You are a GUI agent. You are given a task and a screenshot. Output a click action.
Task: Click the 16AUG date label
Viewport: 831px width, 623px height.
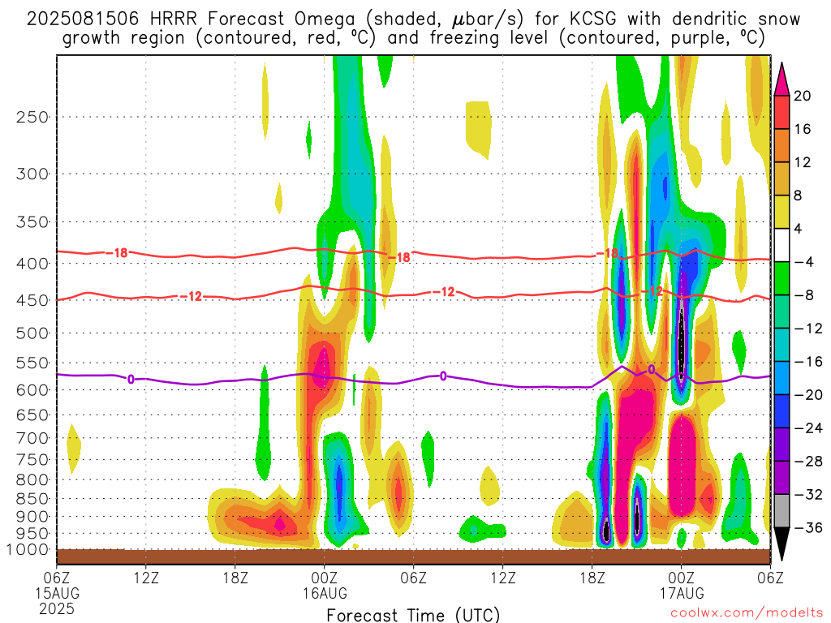point(325,593)
